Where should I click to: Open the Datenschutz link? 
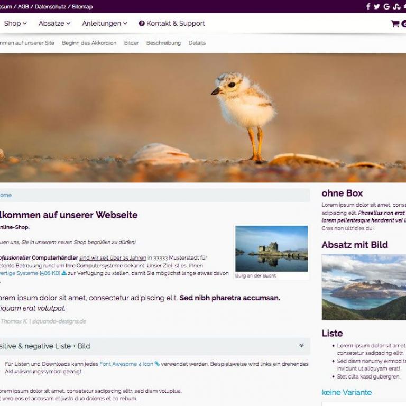click(x=50, y=7)
